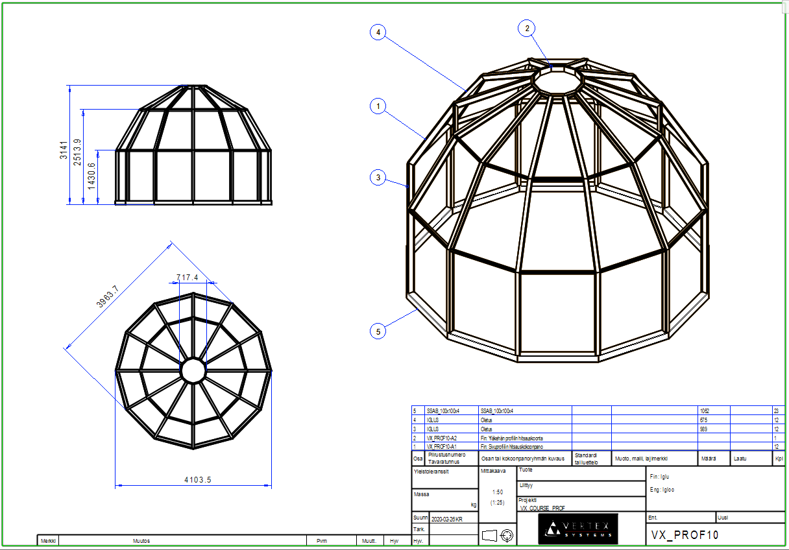Select part balloon number 4
The height and width of the screenshot is (550, 789).
click(378, 32)
